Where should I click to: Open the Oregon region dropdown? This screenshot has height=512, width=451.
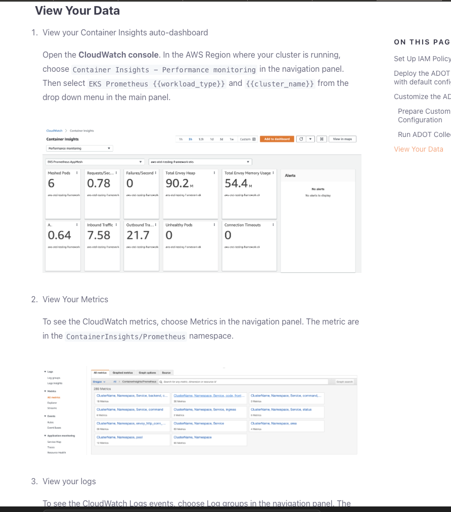coord(99,382)
